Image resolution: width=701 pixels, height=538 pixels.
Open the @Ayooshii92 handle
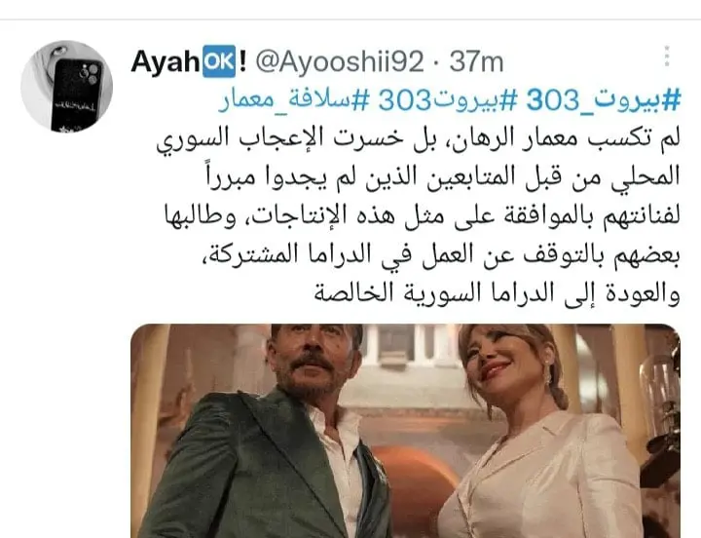pyautogui.click(x=340, y=61)
